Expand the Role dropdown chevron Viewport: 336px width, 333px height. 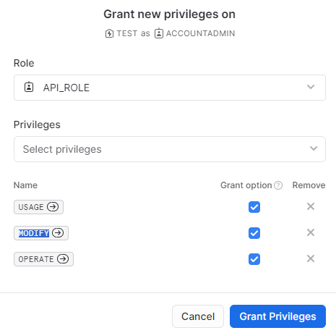311,87
